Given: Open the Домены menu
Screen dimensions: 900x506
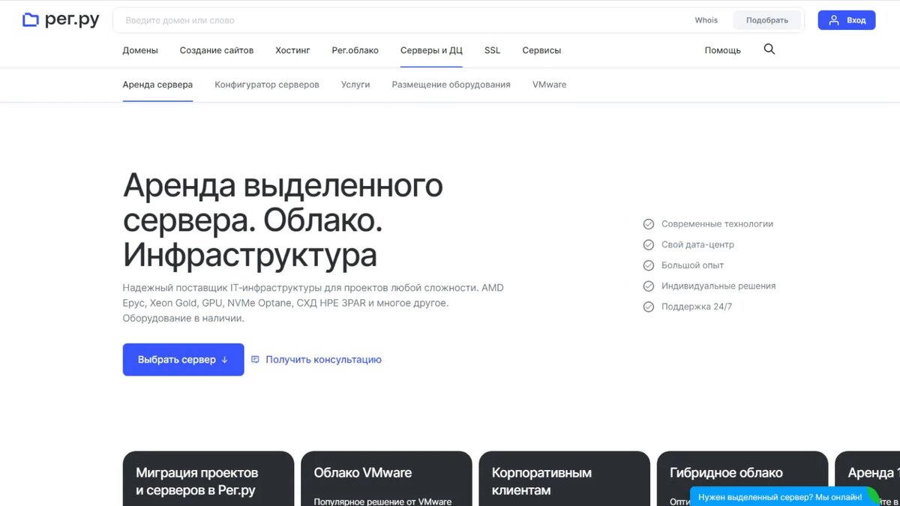Looking at the screenshot, I should (x=140, y=50).
